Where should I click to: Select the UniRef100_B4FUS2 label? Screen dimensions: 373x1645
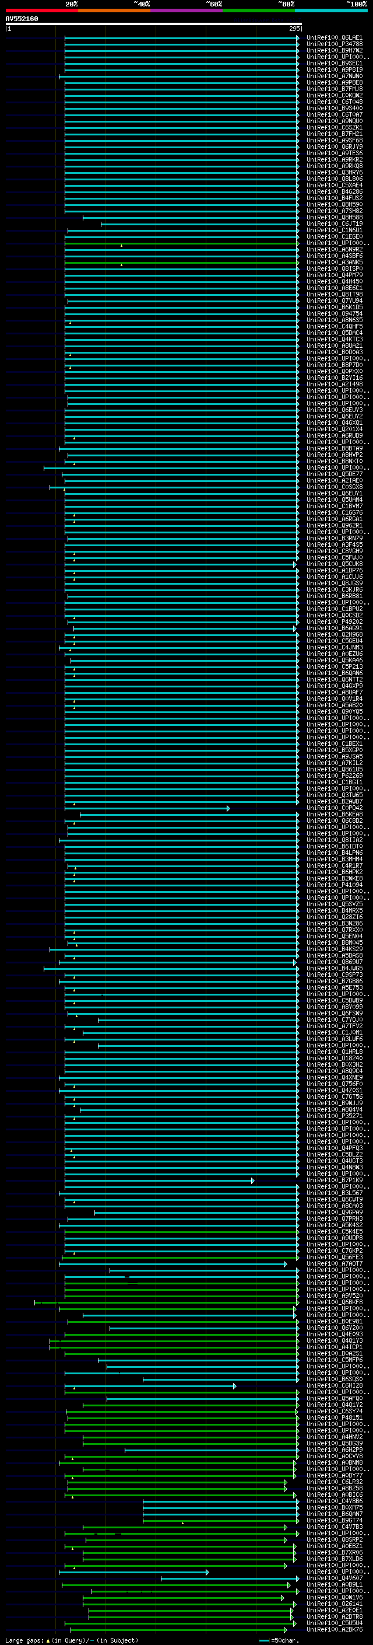[334, 198]
